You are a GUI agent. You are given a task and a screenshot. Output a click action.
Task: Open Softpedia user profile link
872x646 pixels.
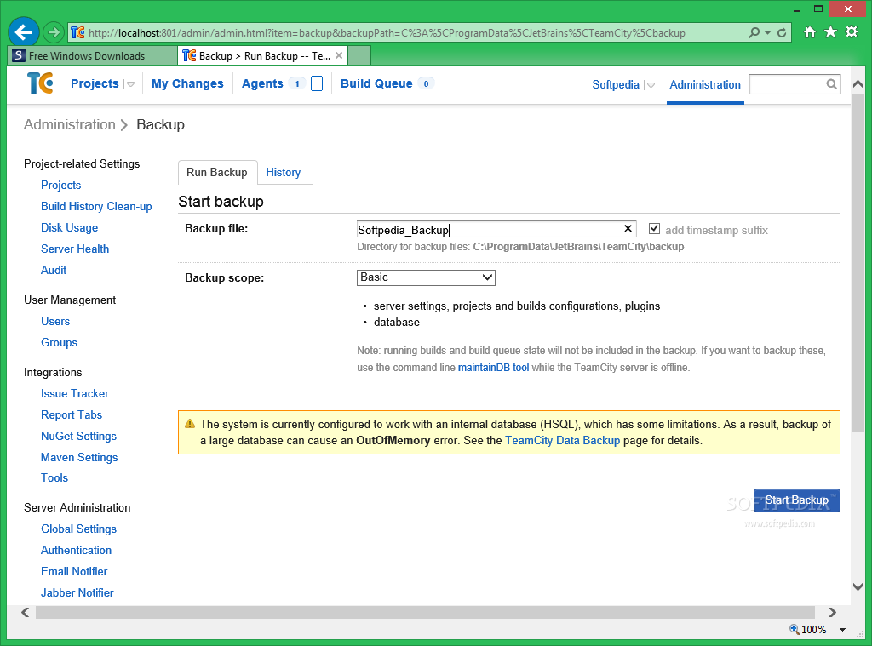tap(616, 84)
